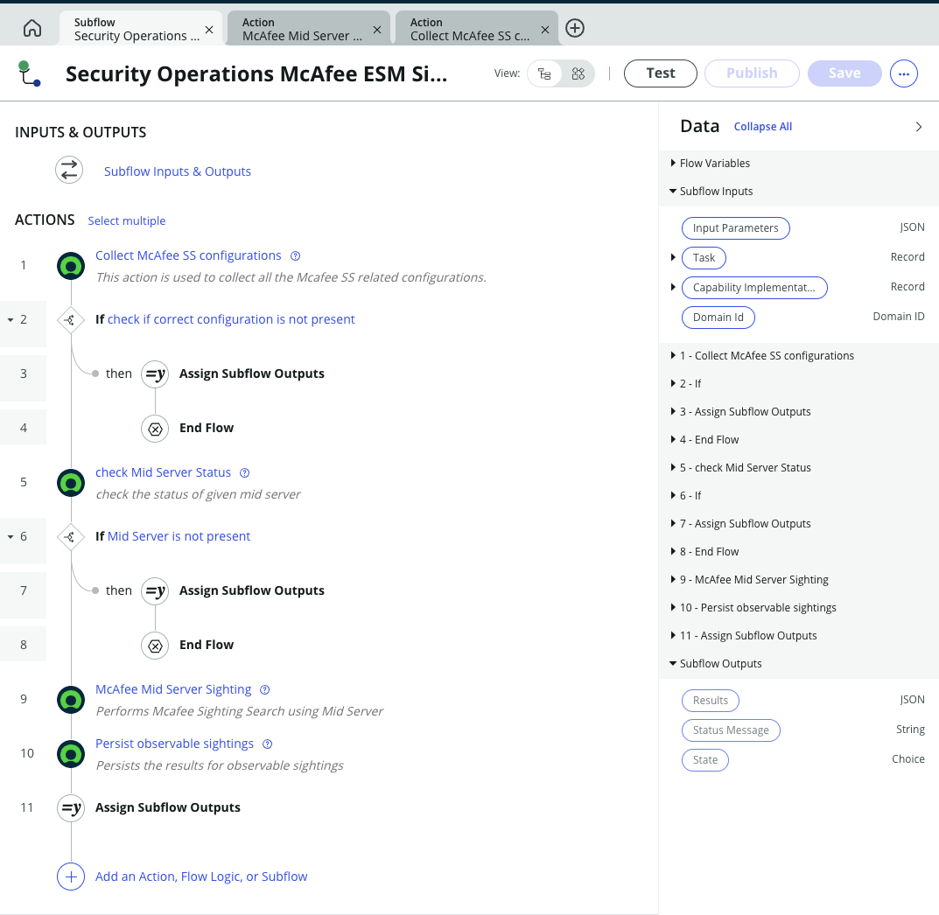Click step 10 Persist observable sightings icon

point(71,754)
